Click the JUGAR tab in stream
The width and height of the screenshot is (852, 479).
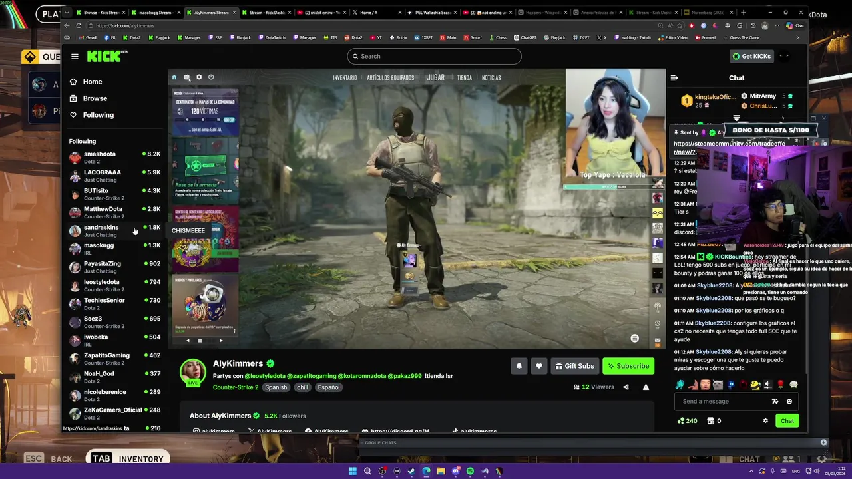point(435,78)
